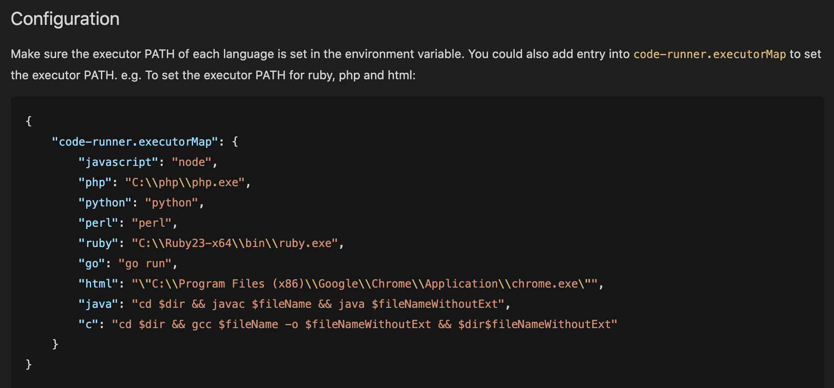Click the "go" key

coord(92,264)
